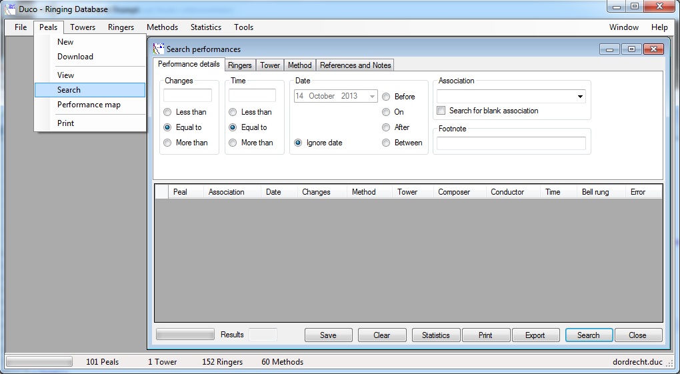Click the Changes number input field
The height and width of the screenshot is (374, 680).
tap(187, 95)
